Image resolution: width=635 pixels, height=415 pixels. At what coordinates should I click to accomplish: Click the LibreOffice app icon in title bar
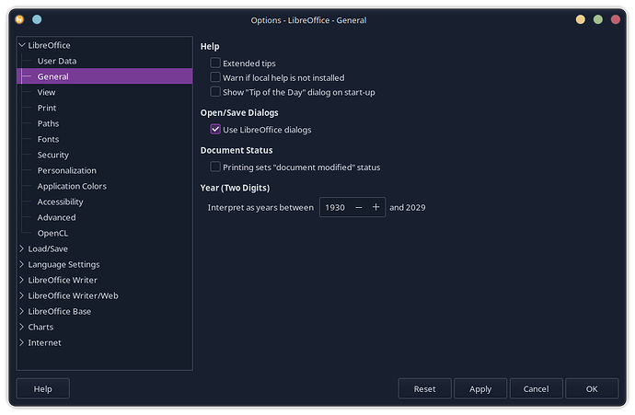coord(19,19)
